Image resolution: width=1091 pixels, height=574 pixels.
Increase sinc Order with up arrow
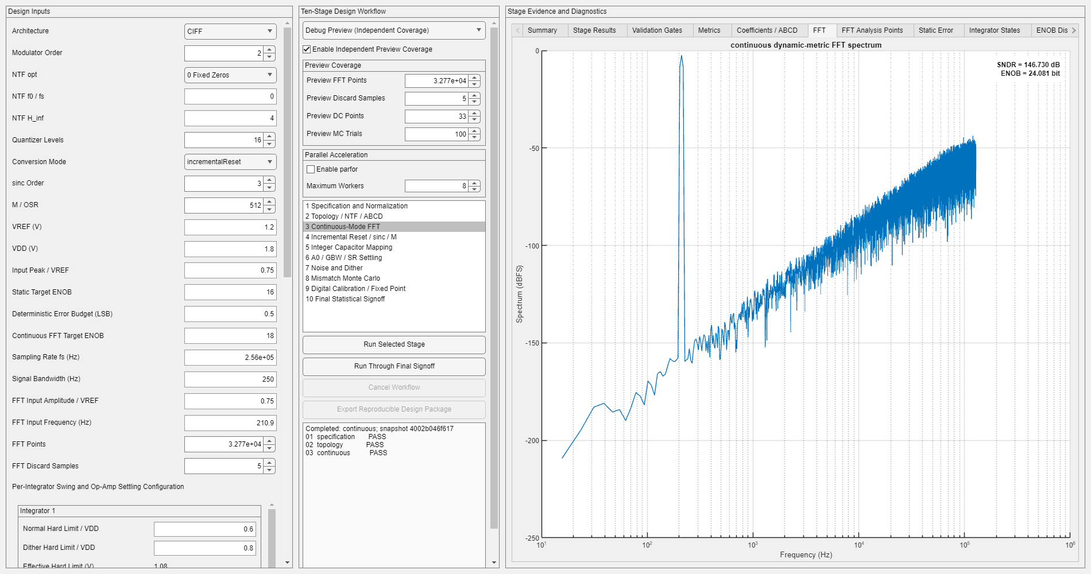click(269, 180)
